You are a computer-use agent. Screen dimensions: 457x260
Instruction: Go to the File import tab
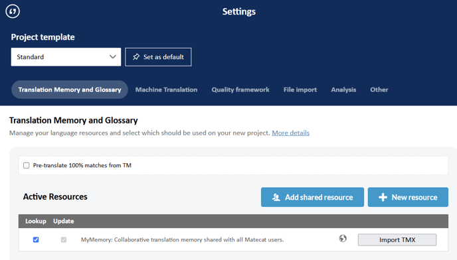[x=300, y=90]
